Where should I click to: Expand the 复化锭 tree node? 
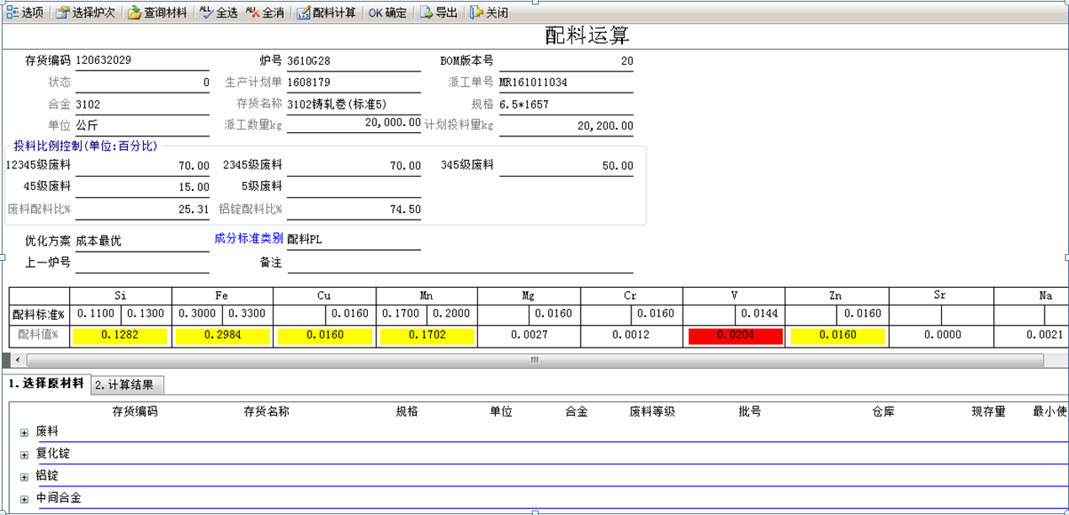pos(24,454)
